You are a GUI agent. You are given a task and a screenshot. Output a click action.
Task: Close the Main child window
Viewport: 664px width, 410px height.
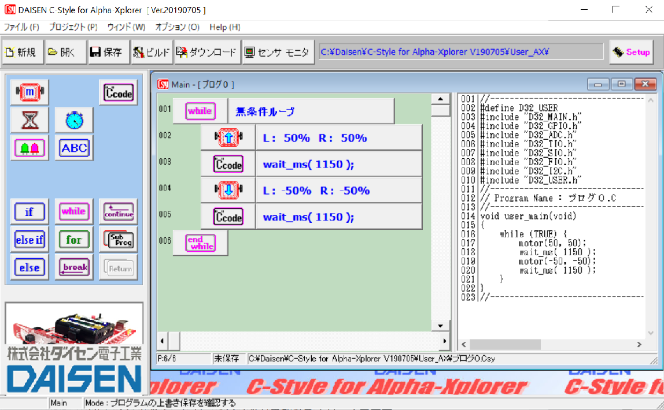[645, 84]
